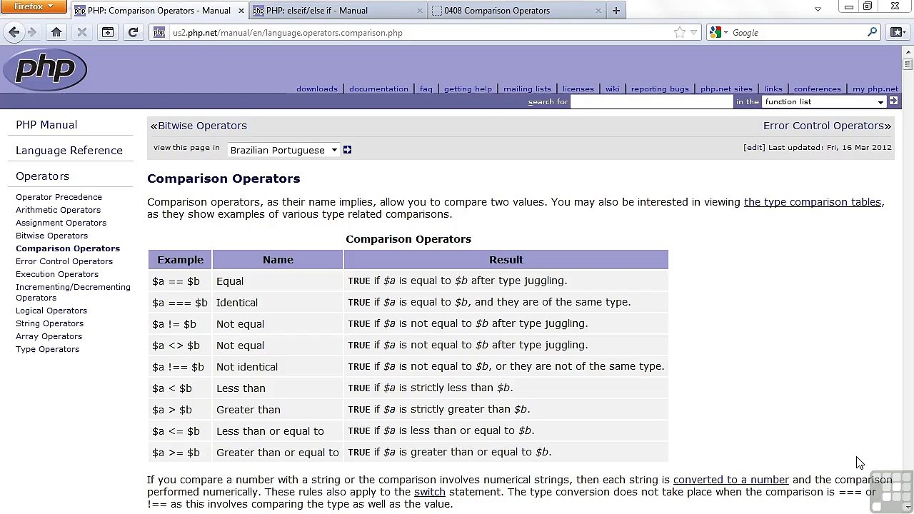Switch to the 0408 Comparison Operators tab

517,11
